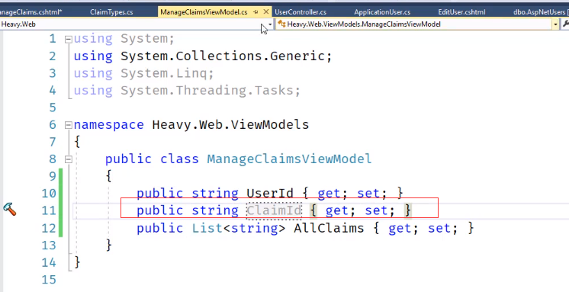Switch to the ApplicationUser.cs tab
The height and width of the screenshot is (292, 569).
(x=382, y=12)
